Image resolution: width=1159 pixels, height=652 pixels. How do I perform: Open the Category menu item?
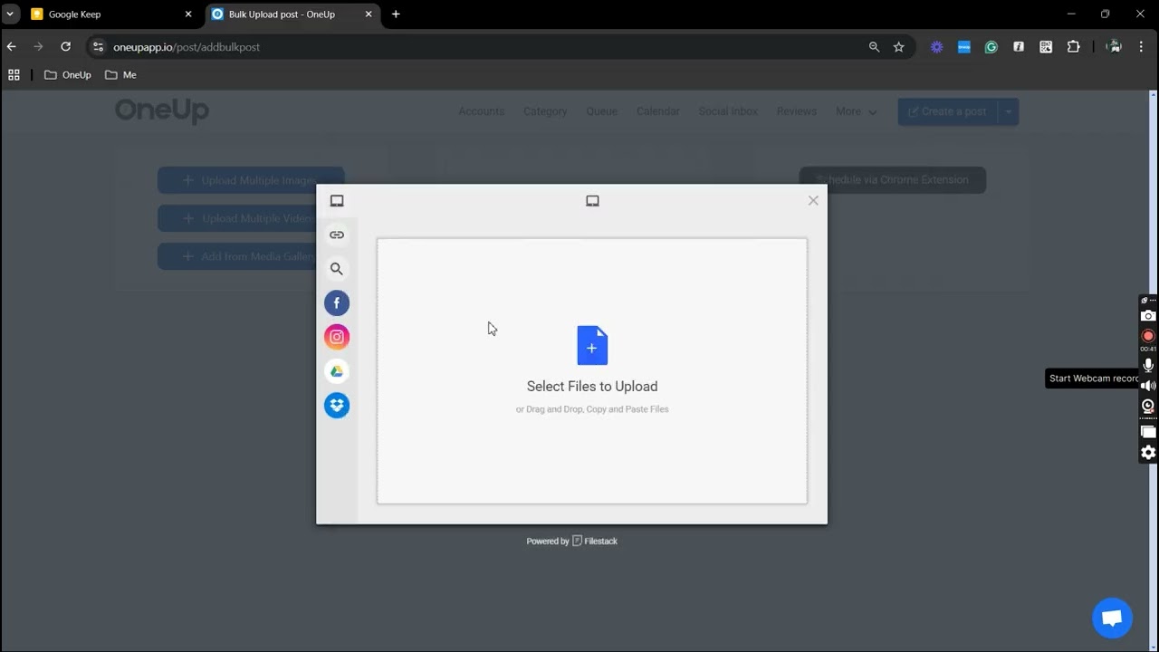point(545,111)
